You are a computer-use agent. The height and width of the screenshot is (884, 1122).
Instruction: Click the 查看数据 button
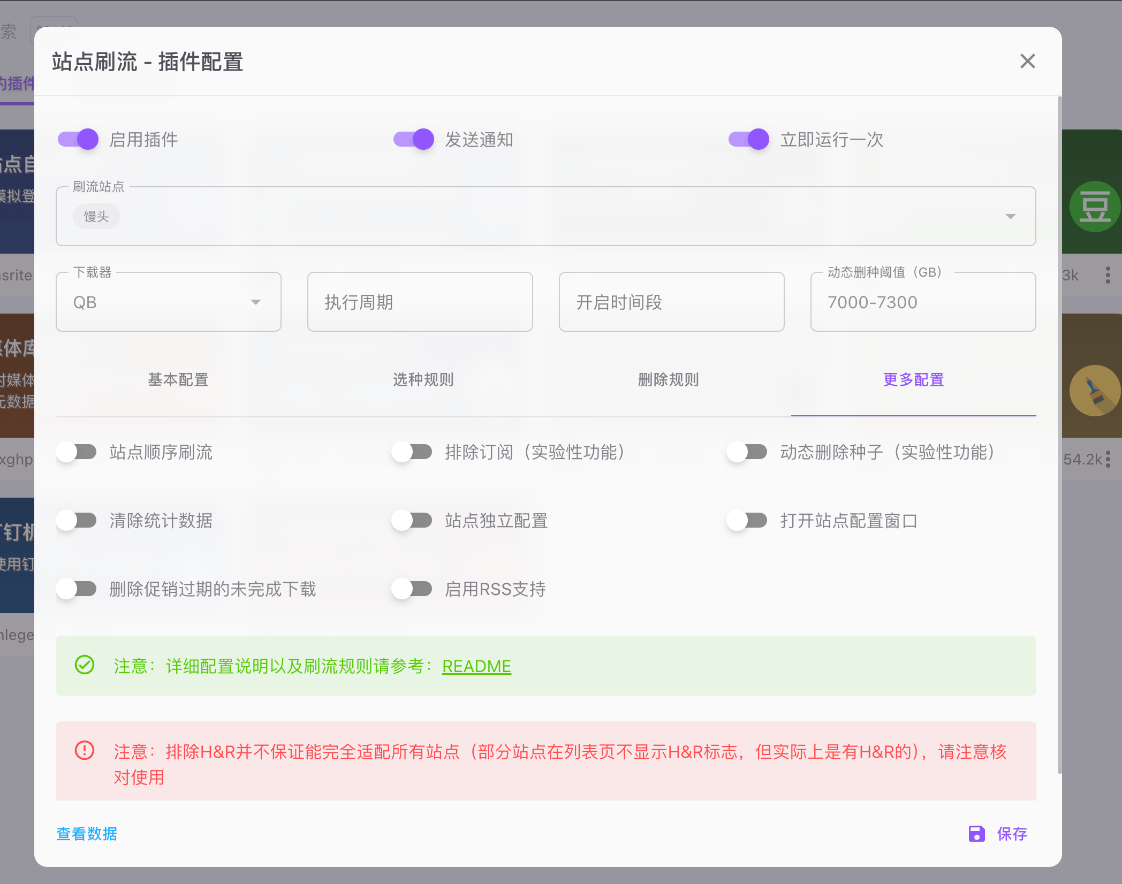coord(87,834)
